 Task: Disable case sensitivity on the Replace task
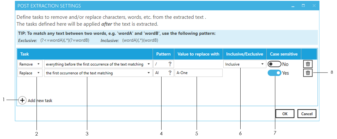(x=274, y=73)
